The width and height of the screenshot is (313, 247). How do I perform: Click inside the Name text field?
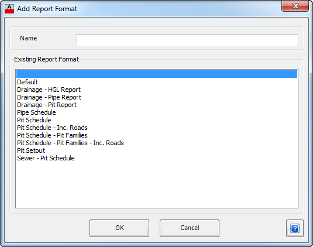(187, 40)
